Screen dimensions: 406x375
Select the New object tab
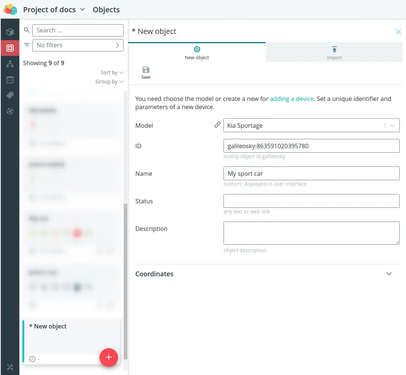(x=197, y=53)
